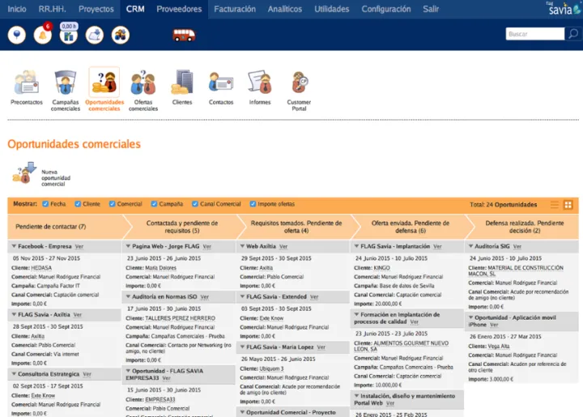Collapse the Web Axiltia opportunity card
This screenshot has width=583, height=417.
[241, 245]
